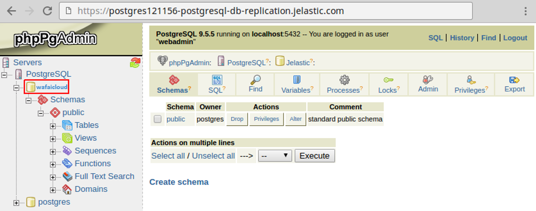Collapse the PostgreSQL server node
Screen dimensions: 536x211
pyautogui.click(x=4, y=75)
